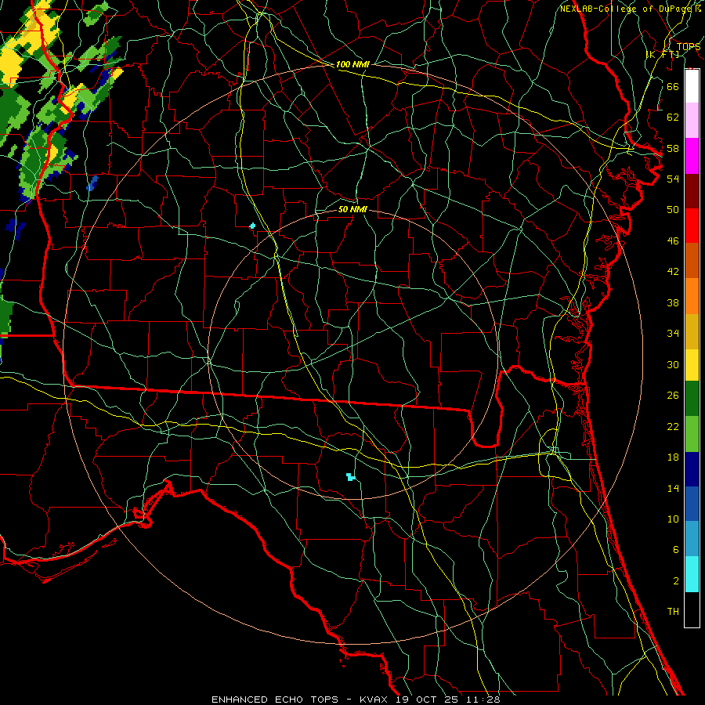The width and height of the screenshot is (705, 705).
Task: Select the cyan legend swatch
Action: pos(692,574)
